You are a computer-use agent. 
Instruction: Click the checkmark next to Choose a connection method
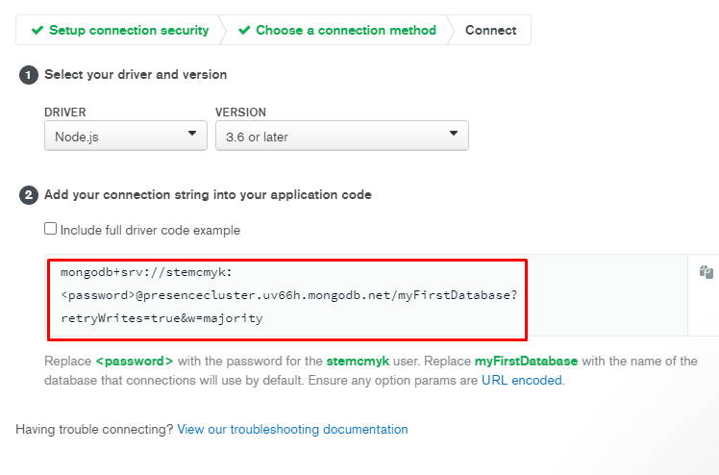(x=244, y=30)
